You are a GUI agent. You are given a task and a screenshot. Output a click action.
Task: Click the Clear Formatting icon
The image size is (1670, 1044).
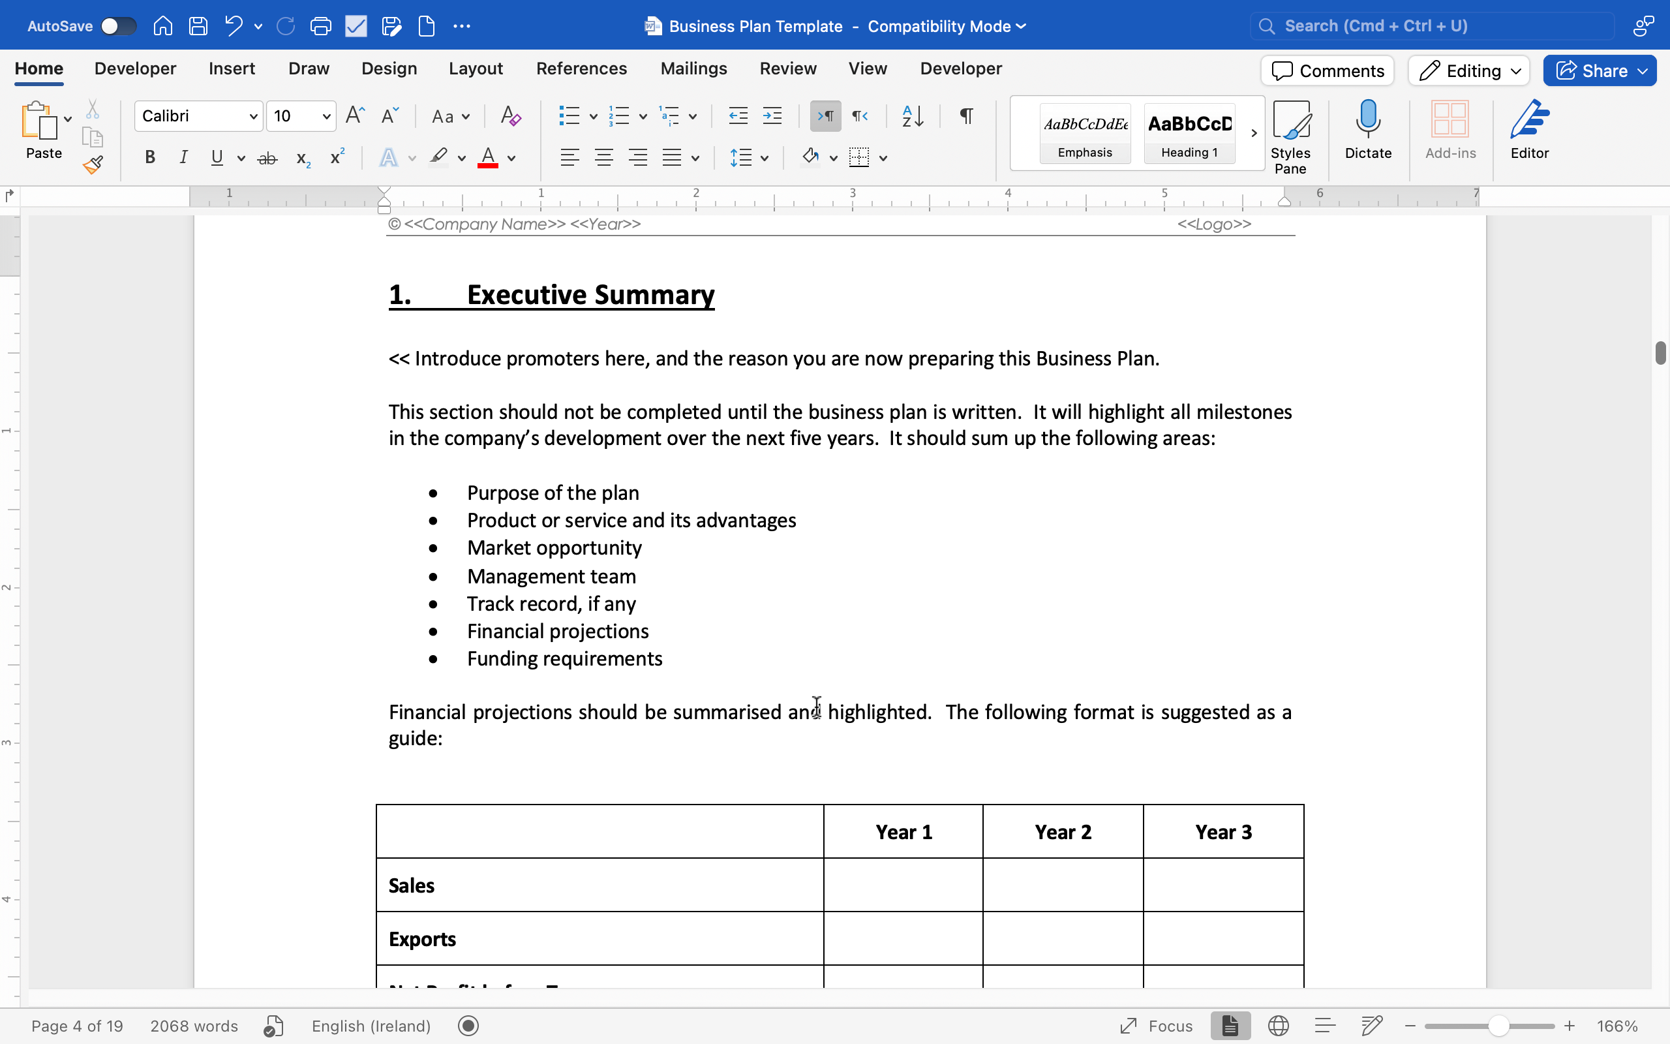point(510,116)
